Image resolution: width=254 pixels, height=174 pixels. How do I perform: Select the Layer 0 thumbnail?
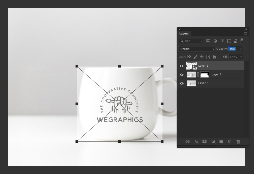tap(191, 83)
